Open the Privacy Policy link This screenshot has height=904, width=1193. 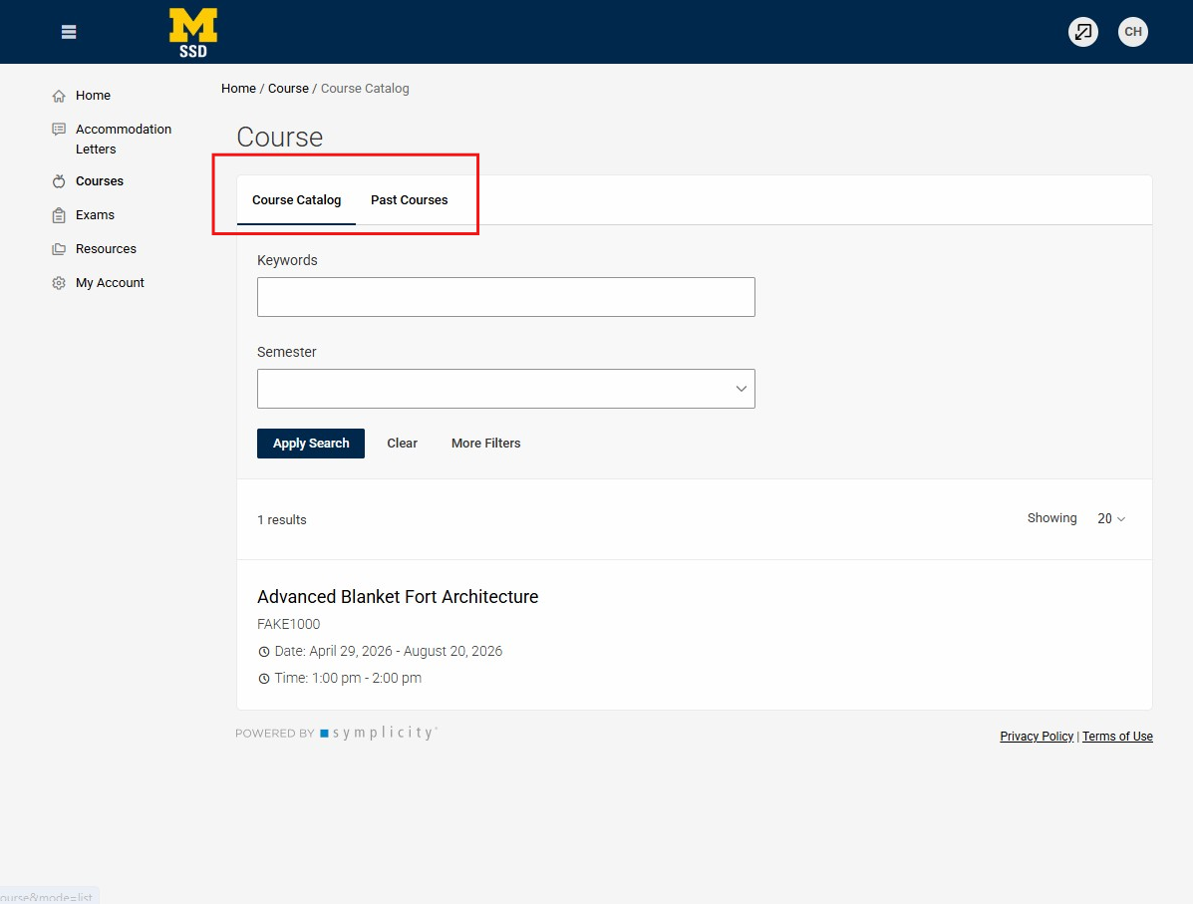tap(1037, 736)
